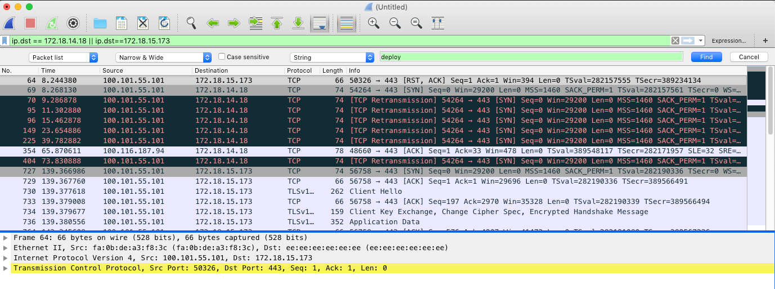The image size is (775, 289).
Task: Sort by the Time column header
Action: pyautogui.click(x=69, y=70)
